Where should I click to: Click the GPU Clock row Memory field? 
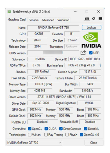65,110
